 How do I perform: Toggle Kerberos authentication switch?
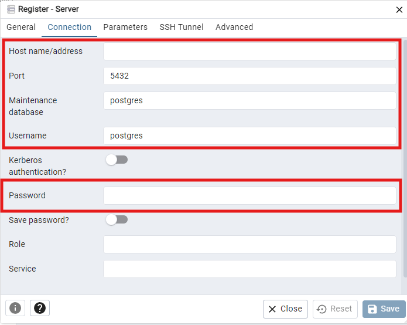[x=117, y=160]
